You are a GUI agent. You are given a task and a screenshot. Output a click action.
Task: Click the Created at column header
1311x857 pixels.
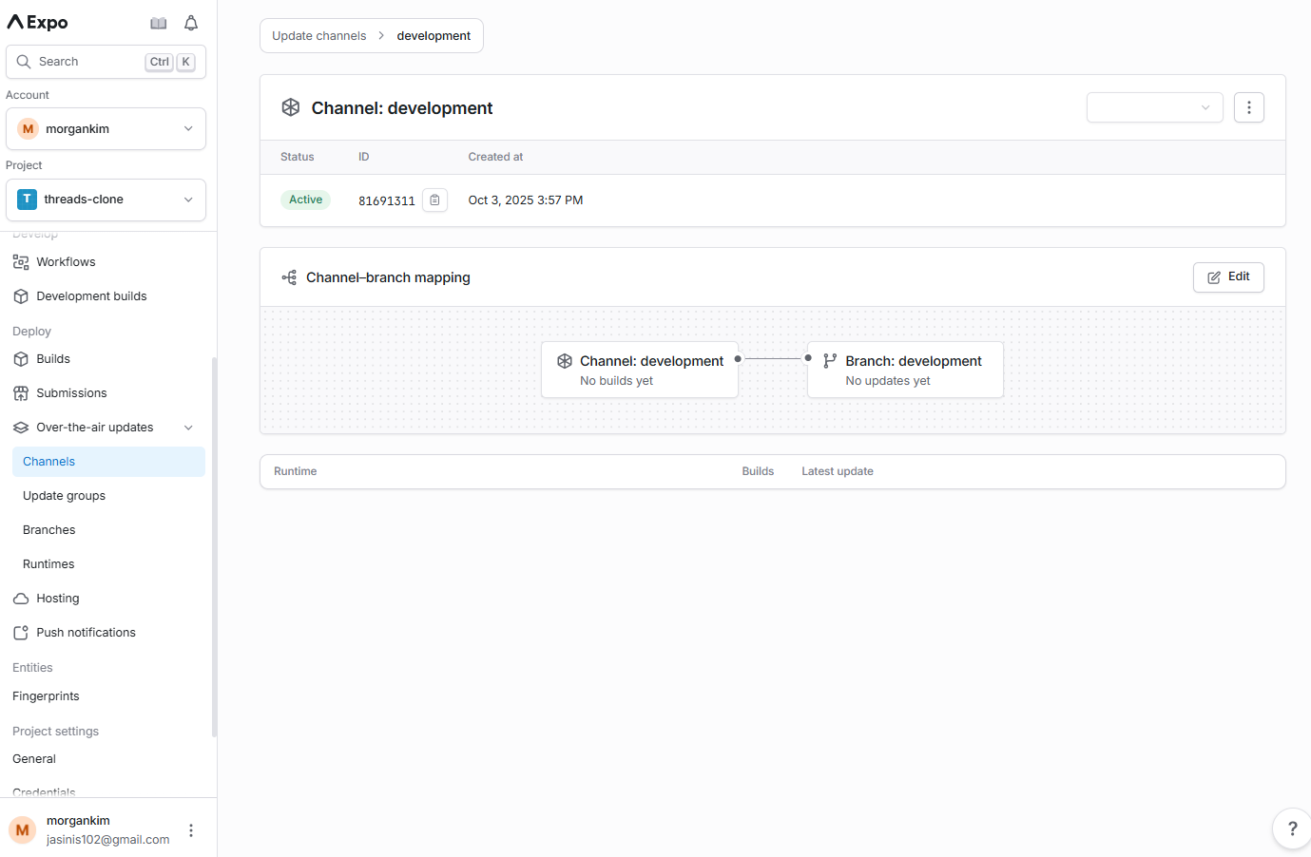[x=495, y=157]
